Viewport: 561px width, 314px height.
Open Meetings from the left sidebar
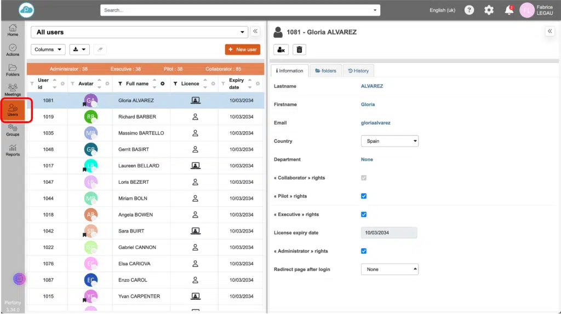click(13, 90)
